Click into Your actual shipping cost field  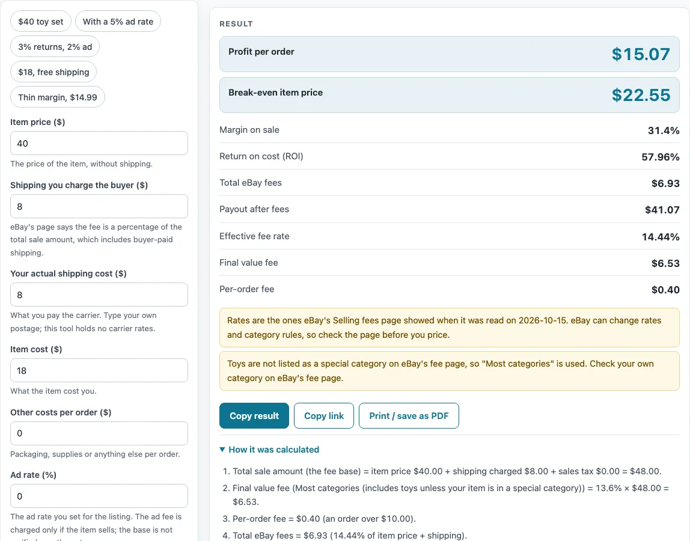click(x=99, y=295)
